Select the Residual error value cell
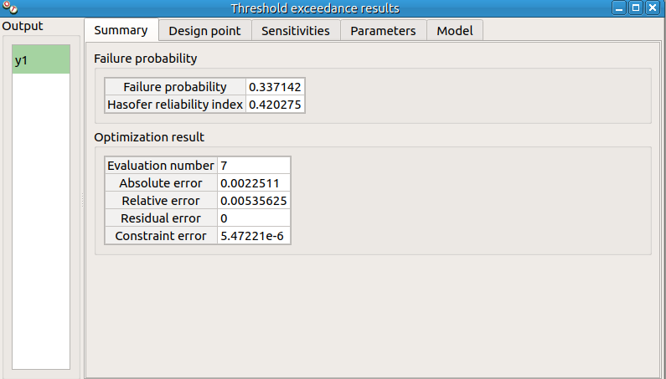 click(253, 218)
